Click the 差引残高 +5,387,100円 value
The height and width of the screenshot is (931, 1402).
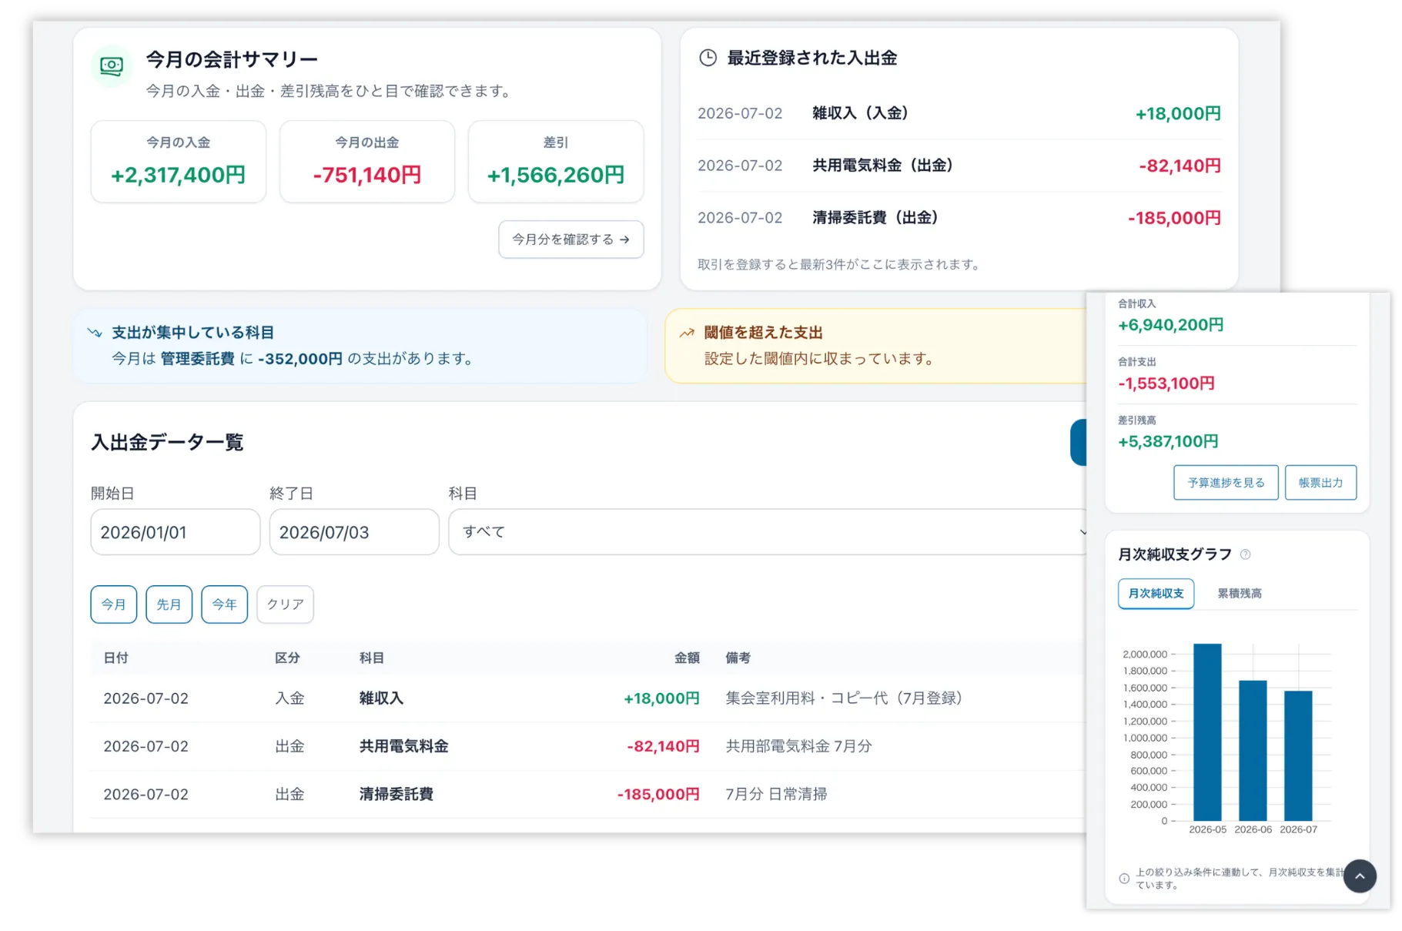coord(1168,442)
